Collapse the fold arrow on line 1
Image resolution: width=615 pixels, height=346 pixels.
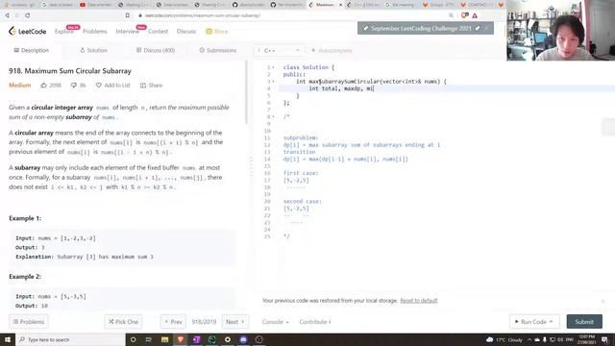273,67
